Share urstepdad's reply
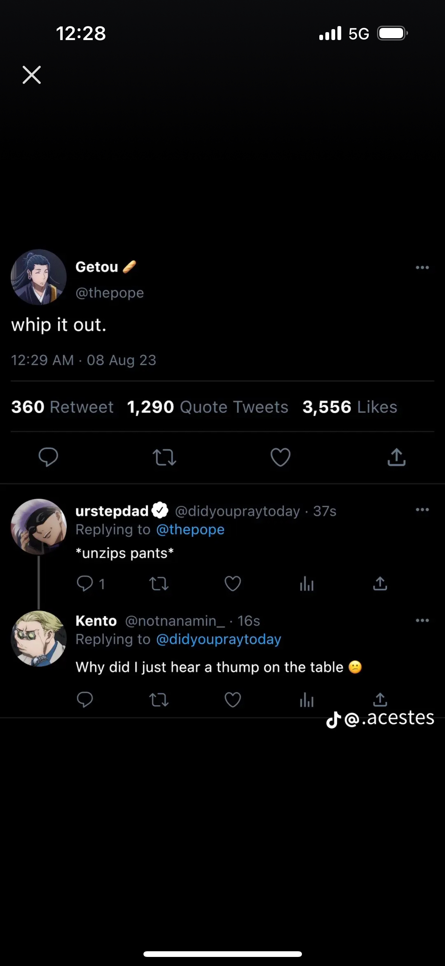 (380, 584)
